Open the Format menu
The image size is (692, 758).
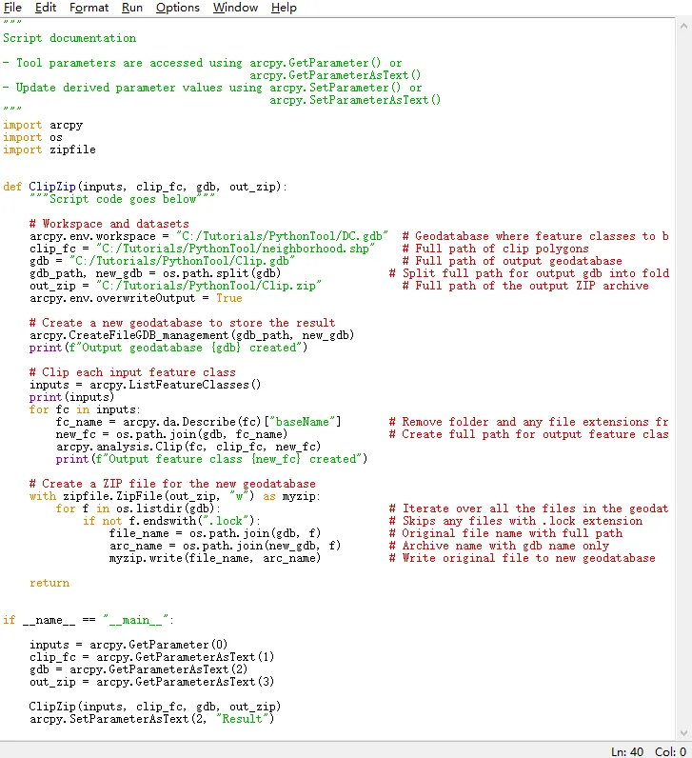(x=89, y=8)
